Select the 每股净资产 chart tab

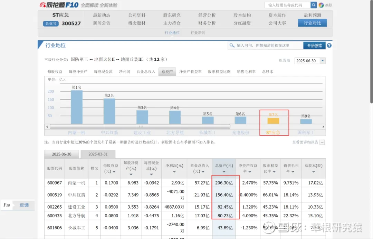click(78, 71)
